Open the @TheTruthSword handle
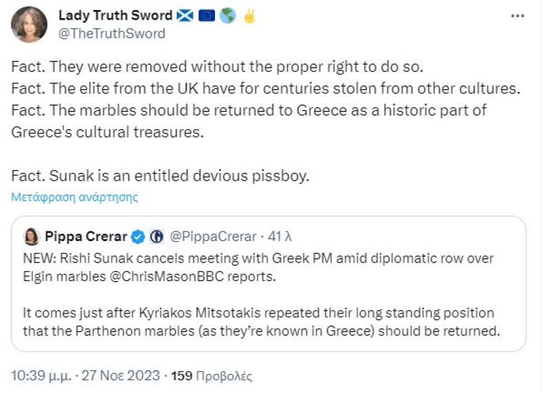Image resolution: width=542 pixels, height=393 pixels. pyautogui.click(x=111, y=34)
